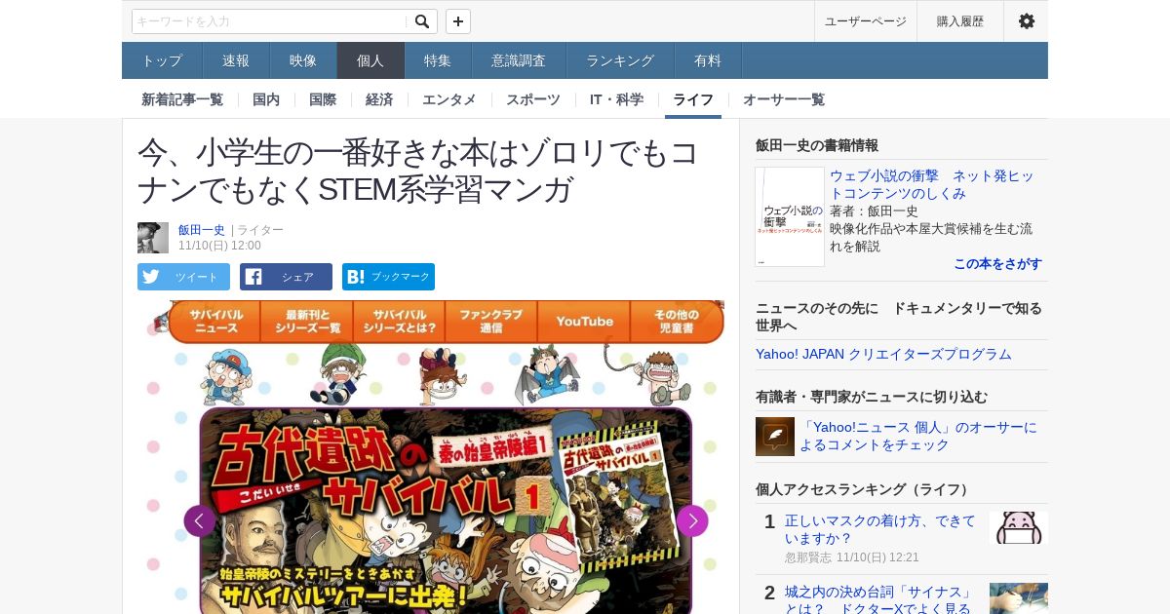Open オーサー一覧 sub-tab
The height and width of the screenshot is (614, 1170).
pos(784,99)
